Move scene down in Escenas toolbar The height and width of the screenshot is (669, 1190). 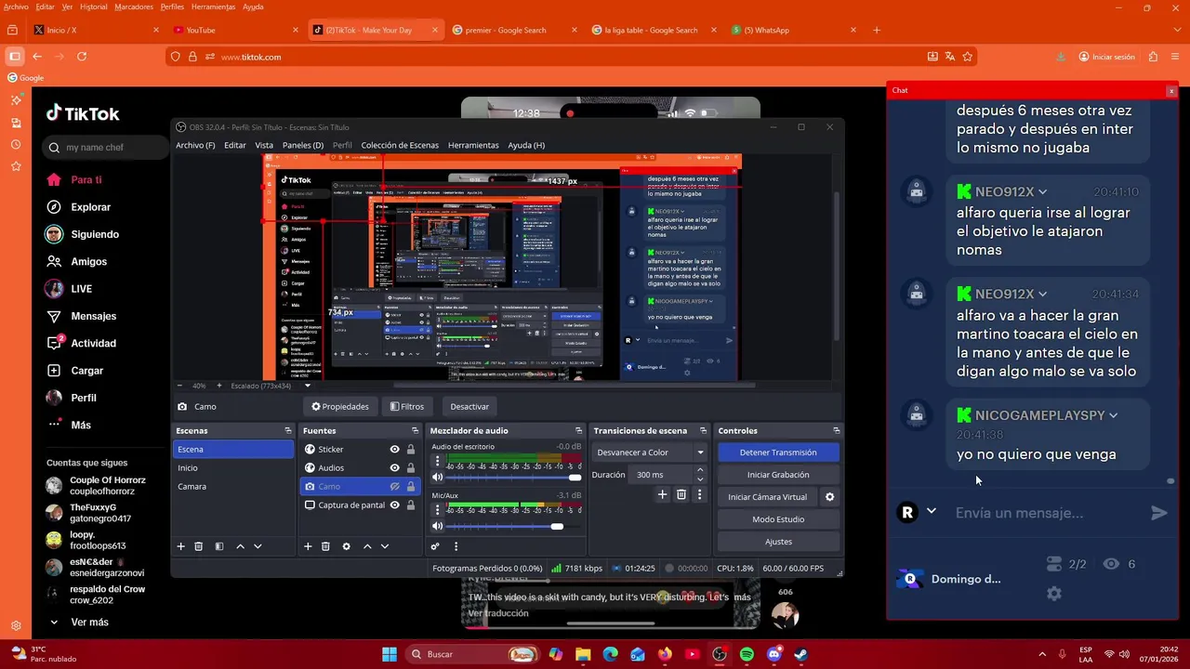(x=258, y=546)
